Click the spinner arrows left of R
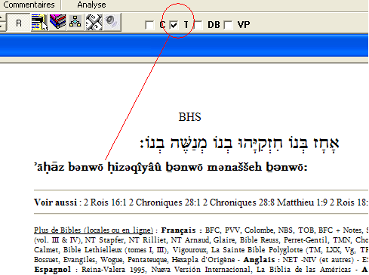The width and height of the screenshot is (369, 275). 2,22
